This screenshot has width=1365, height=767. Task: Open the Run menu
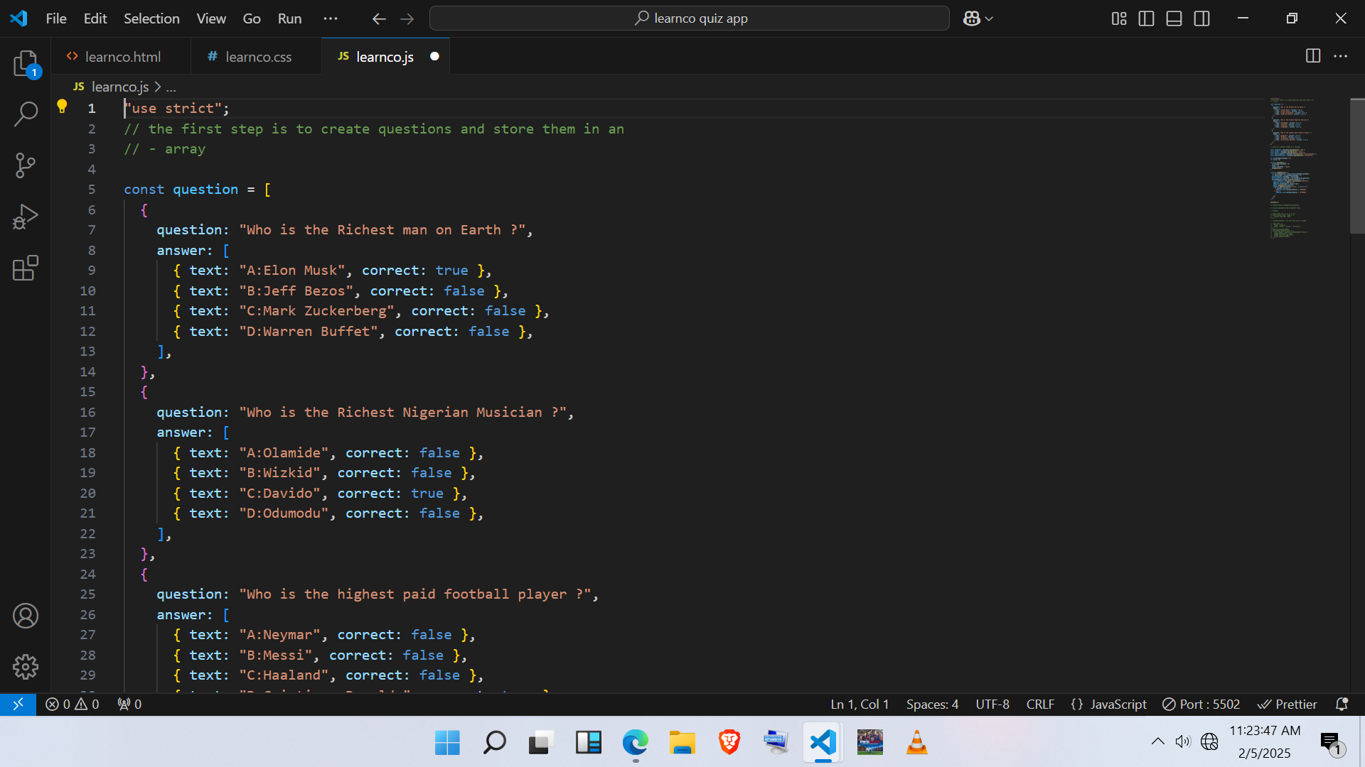pyautogui.click(x=289, y=18)
